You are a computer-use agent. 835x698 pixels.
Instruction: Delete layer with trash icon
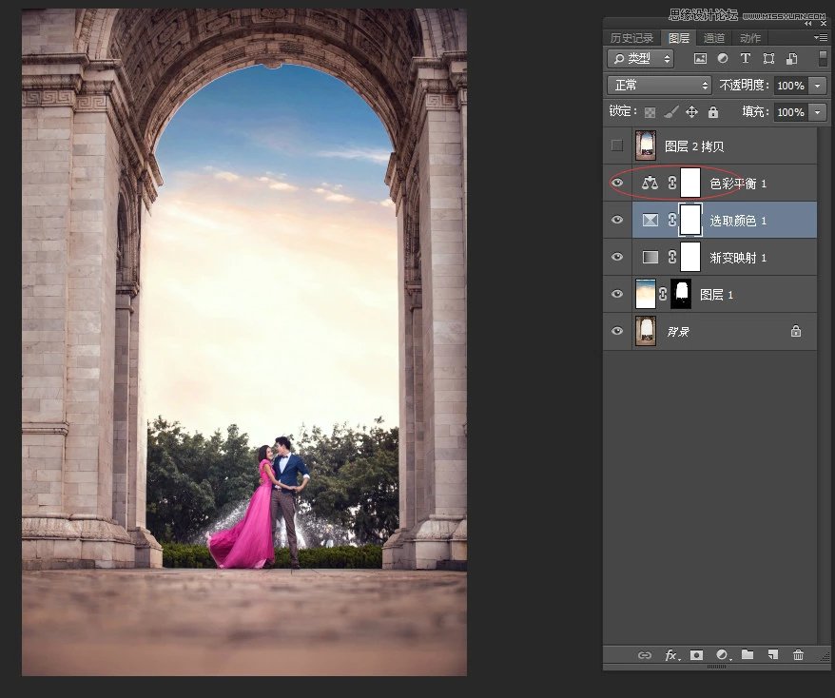(798, 654)
